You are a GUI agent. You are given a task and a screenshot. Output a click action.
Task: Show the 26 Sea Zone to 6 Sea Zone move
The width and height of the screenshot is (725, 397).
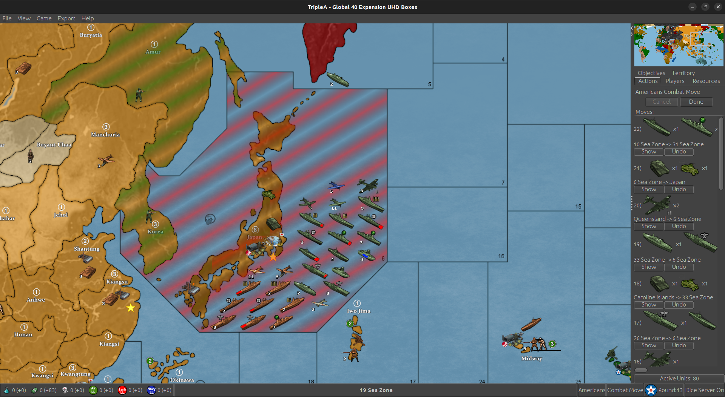click(649, 345)
